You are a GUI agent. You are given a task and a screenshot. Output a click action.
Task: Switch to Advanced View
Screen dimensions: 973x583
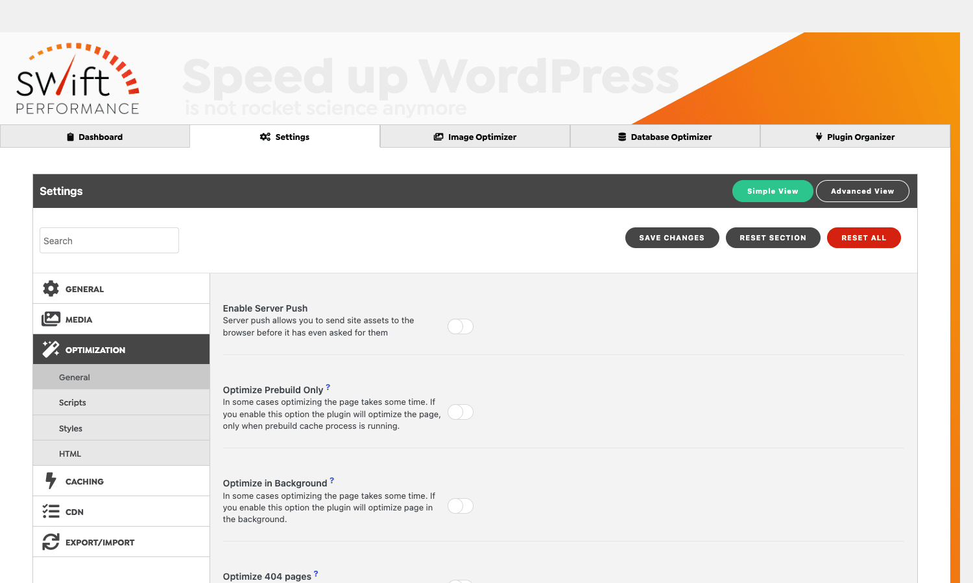(x=863, y=191)
